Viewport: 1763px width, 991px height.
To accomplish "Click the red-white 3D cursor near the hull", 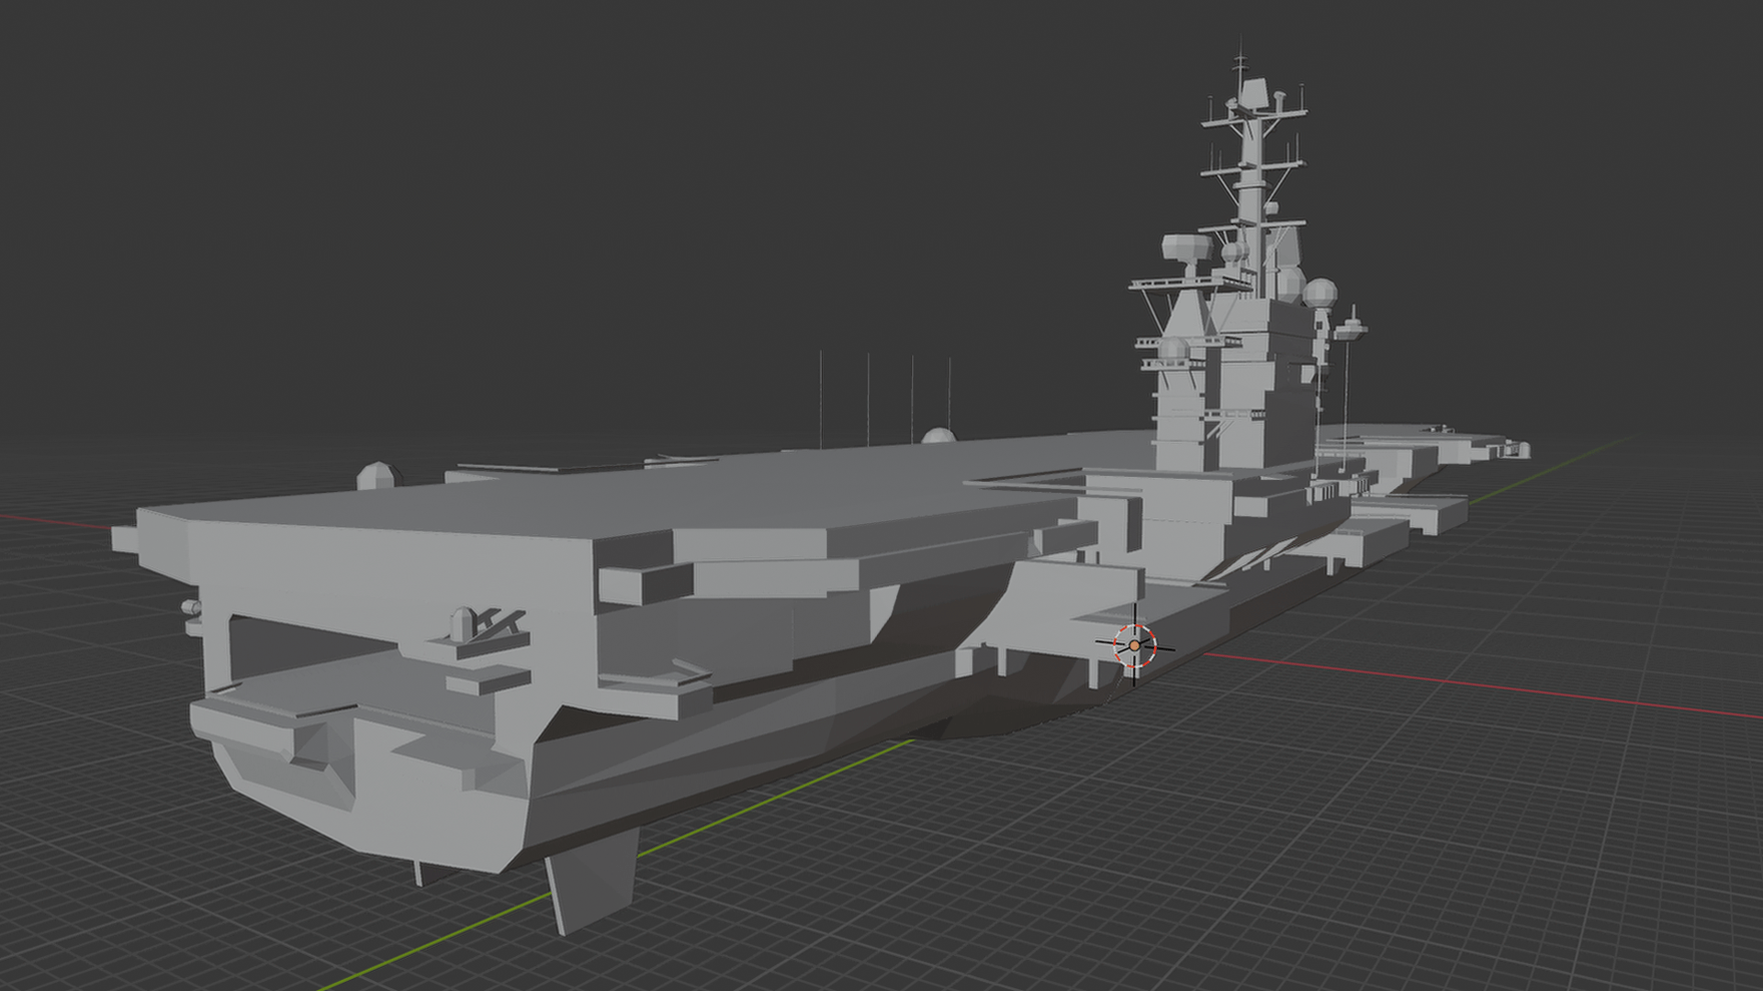I will 1135,646.
